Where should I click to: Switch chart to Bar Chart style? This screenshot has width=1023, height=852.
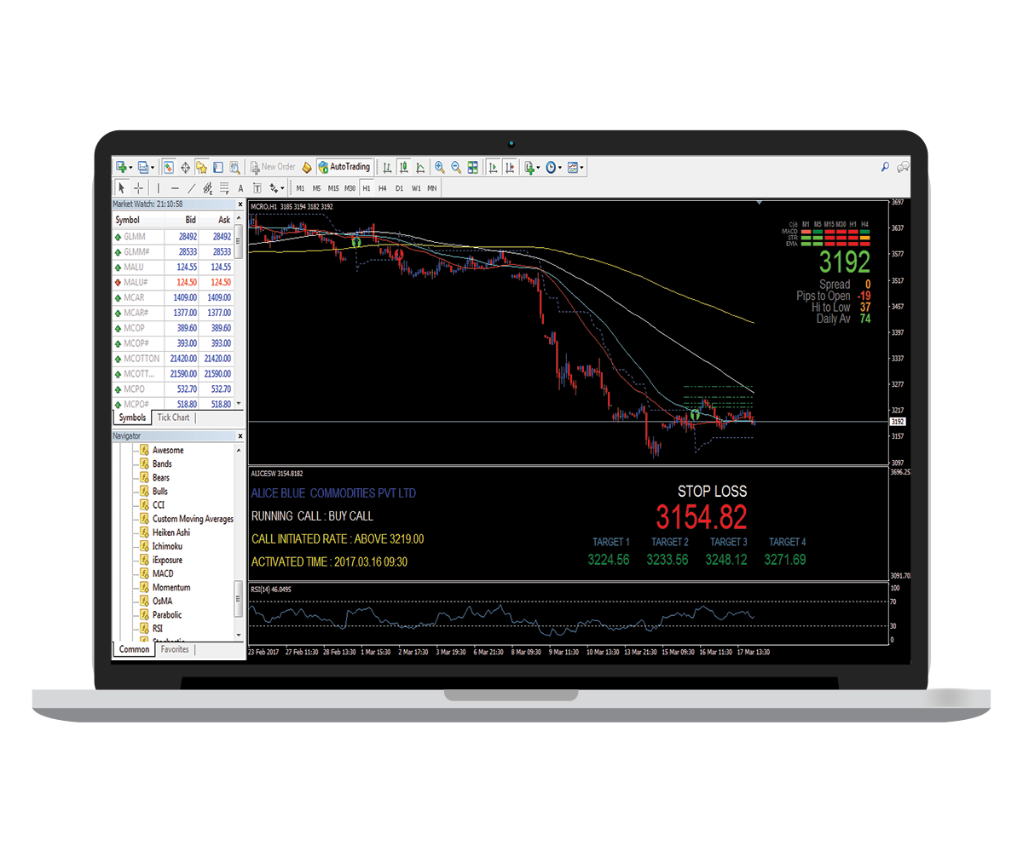387,167
